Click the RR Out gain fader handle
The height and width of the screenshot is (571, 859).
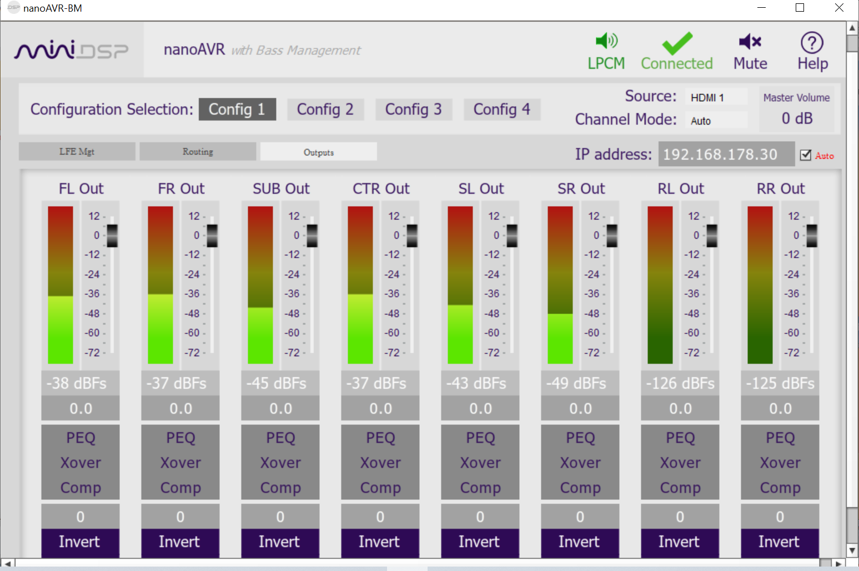(812, 236)
